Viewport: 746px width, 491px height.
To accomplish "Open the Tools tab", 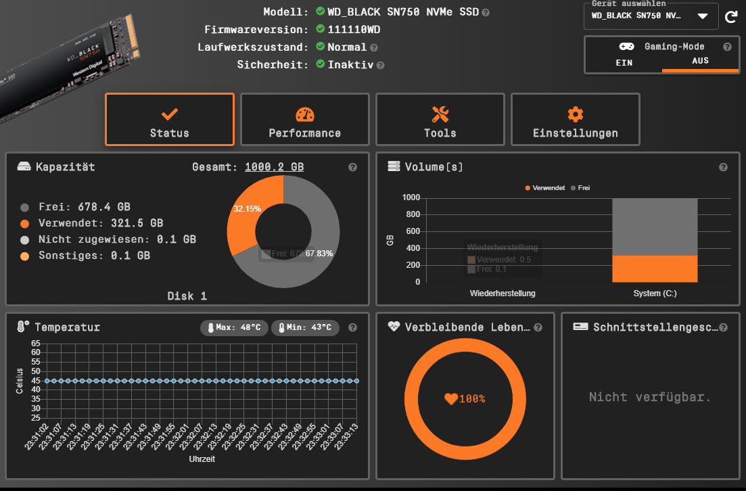I will [x=440, y=120].
